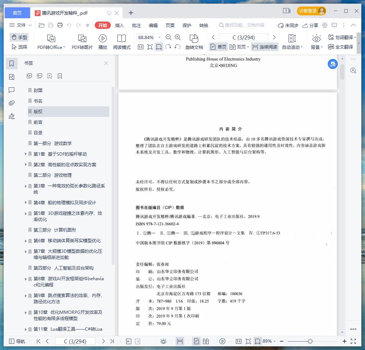Toggle the 书签 bookmark panel icon in sidebar

point(12,64)
